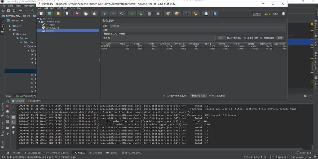Click the JMeter Start no pauses icon
This screenshot has width=318, height=159.
[141, 14]
